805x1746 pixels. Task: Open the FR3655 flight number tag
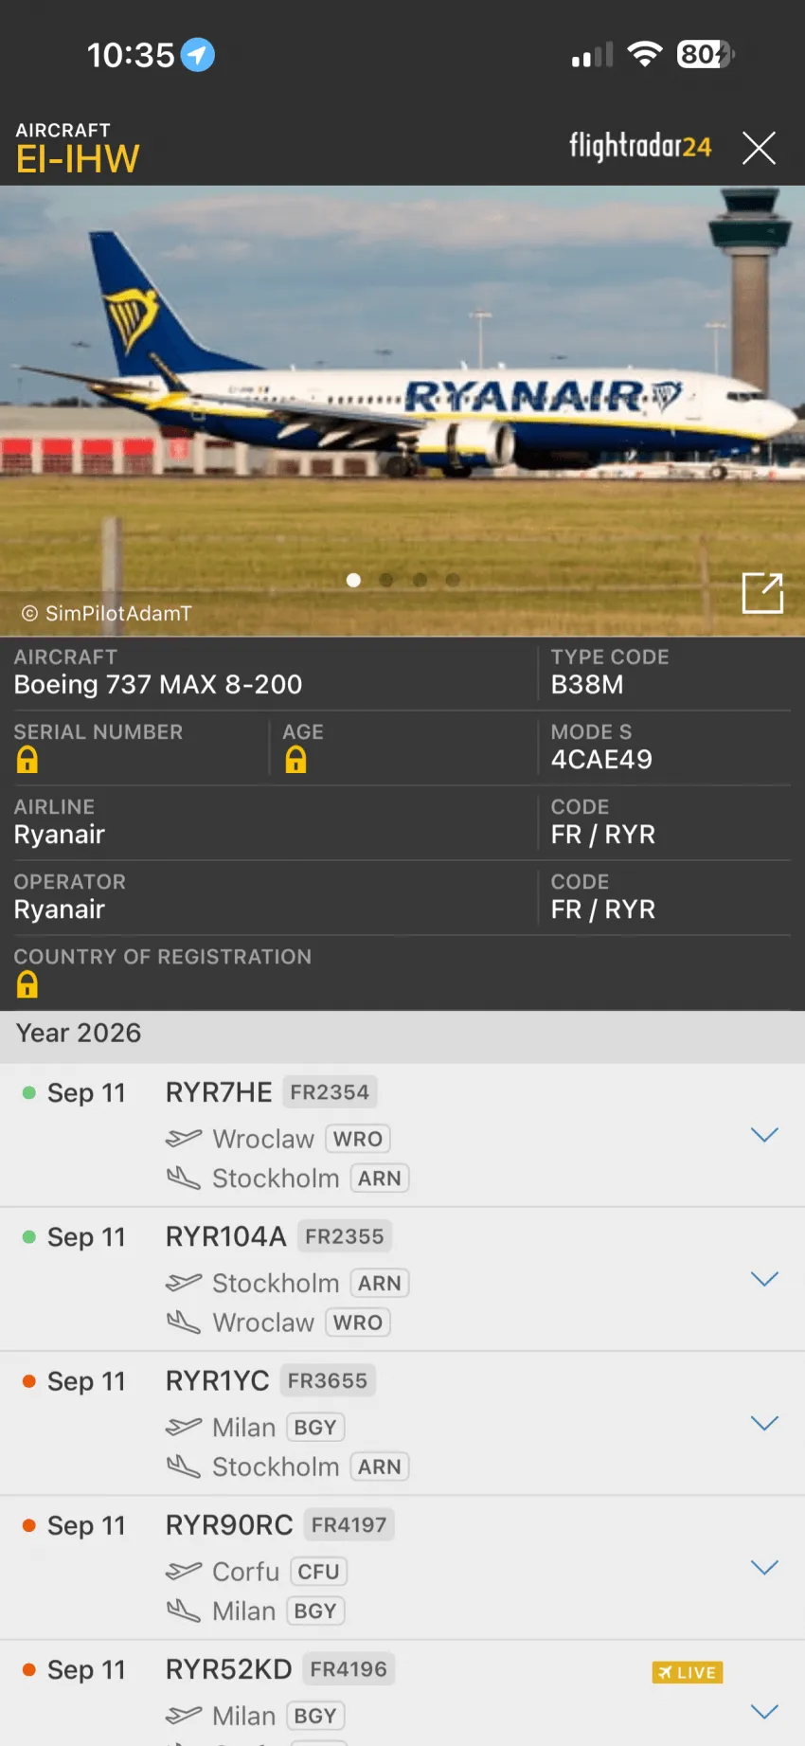pos(328,1380)
